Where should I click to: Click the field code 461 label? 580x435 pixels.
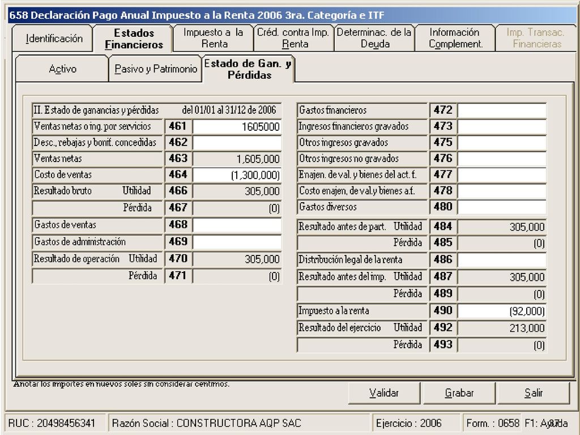pyautogui.click(x=177, y=126)
